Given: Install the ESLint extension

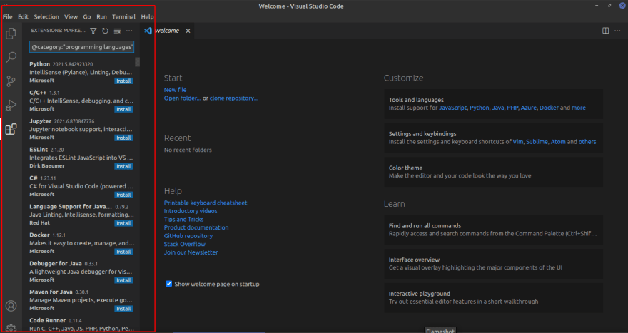Looking at the screenshot, I should (x=123, y=166).
